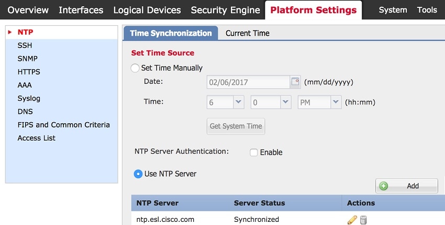Open FIPS and Common Criteria settings

[63, 125]
